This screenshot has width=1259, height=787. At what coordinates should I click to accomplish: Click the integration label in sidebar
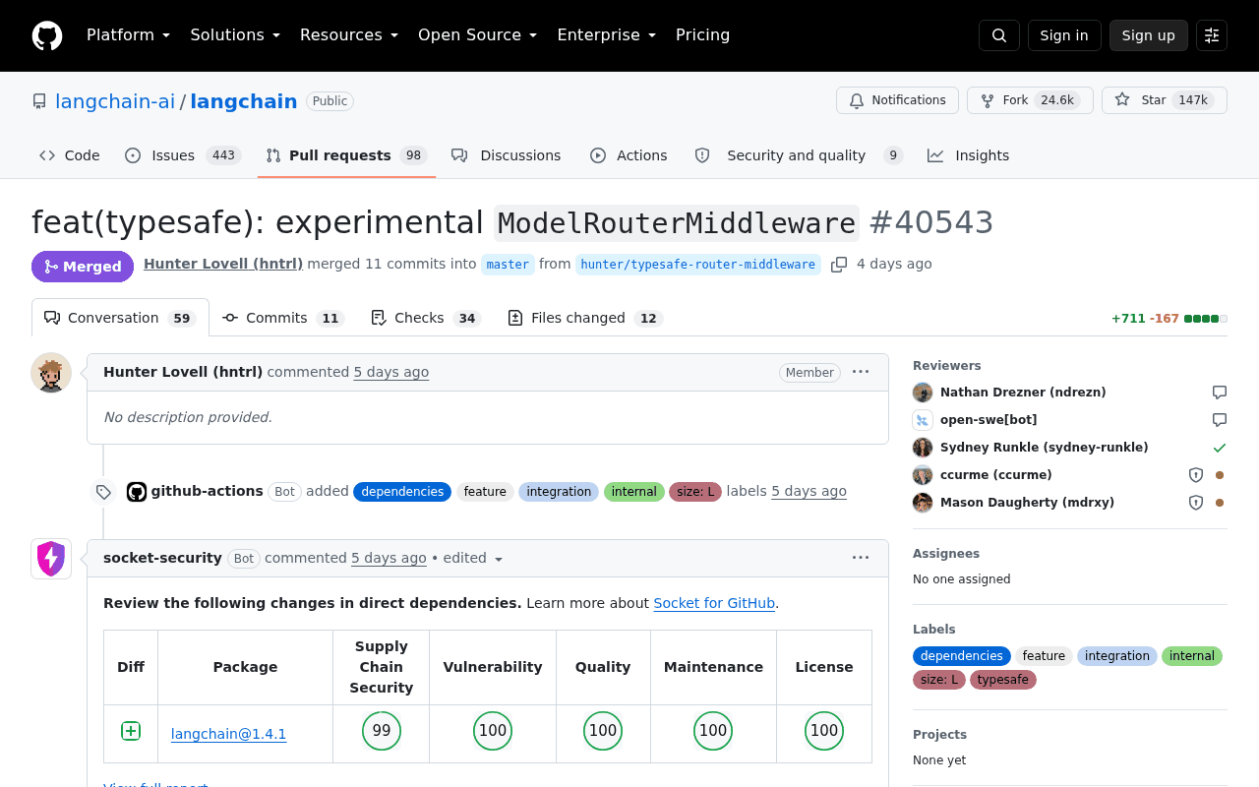coord(1117,656)
